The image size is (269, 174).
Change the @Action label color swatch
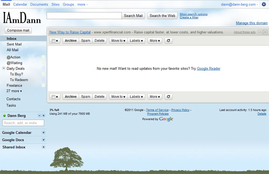43,57
